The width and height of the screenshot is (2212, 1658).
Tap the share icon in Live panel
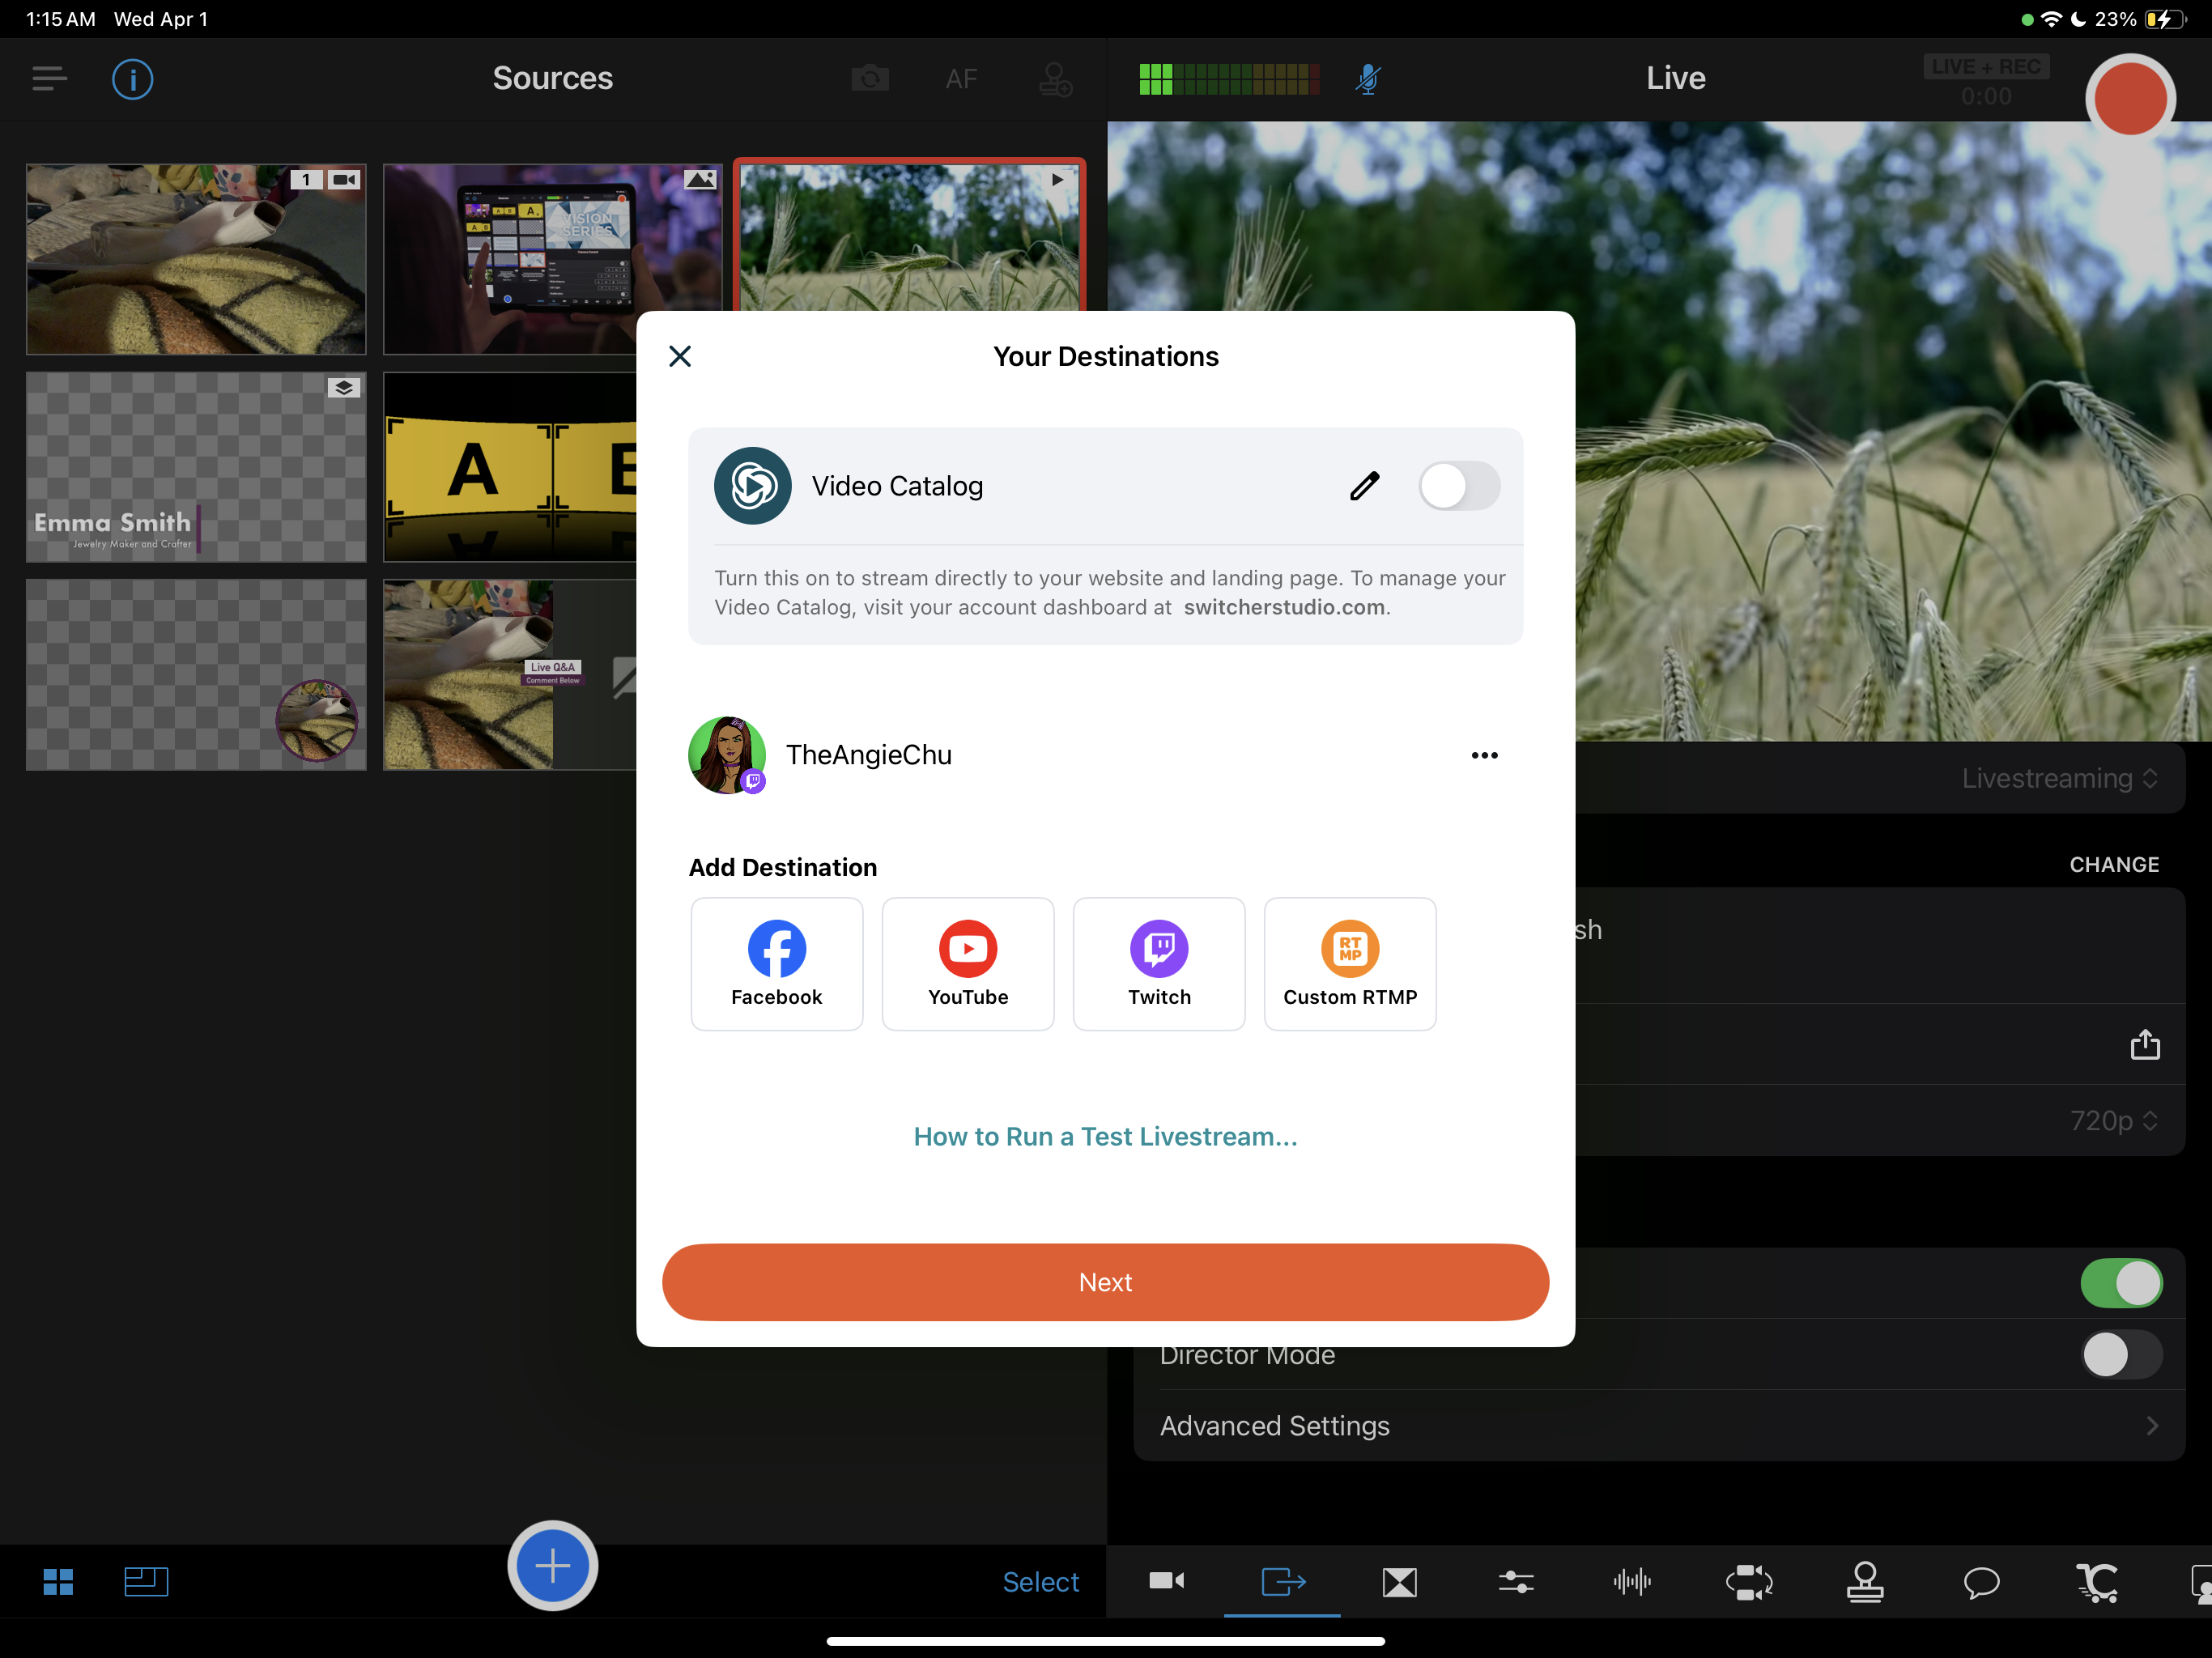[2144, 1044]
